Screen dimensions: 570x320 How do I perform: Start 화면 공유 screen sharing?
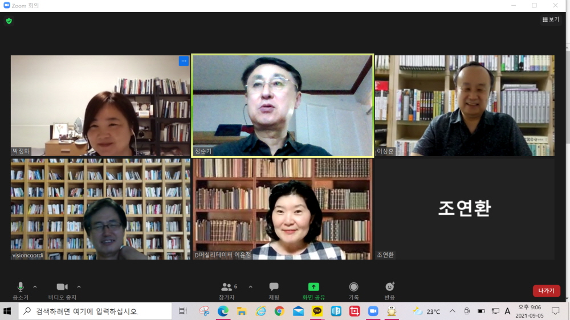tap(313, 290)
